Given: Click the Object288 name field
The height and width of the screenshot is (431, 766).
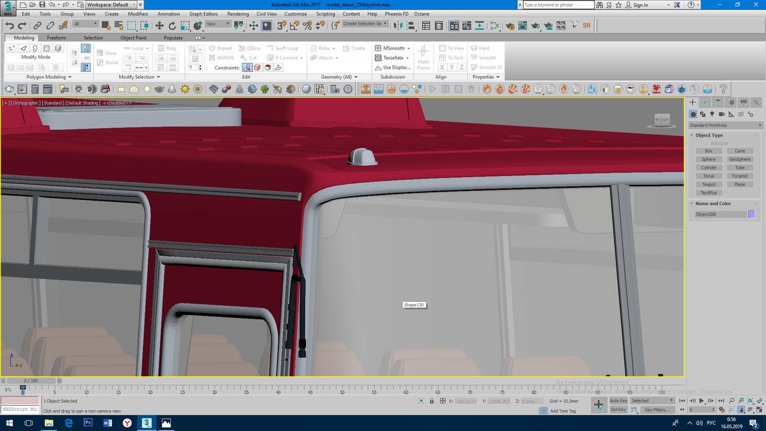Looking at the screenshot, I should pyautogui.click(x=720, y=214).
